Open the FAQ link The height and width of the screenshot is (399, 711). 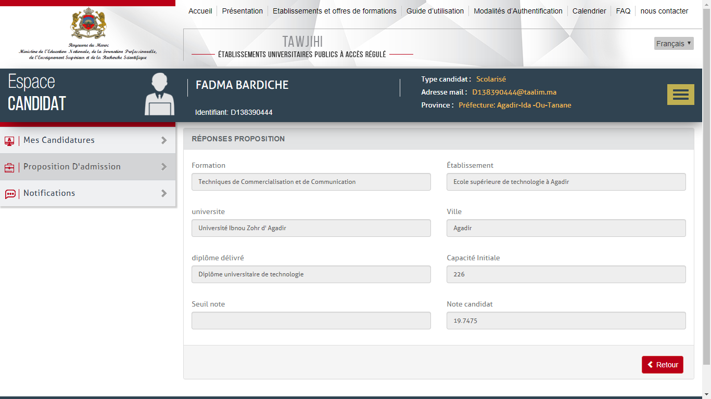click(x=623, y=11)
